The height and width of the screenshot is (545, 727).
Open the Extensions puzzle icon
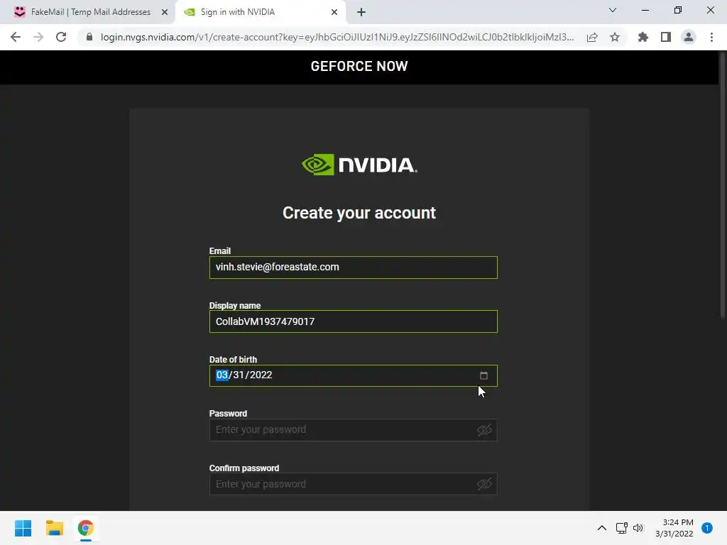pyautogui.click(x=643, y=37)
